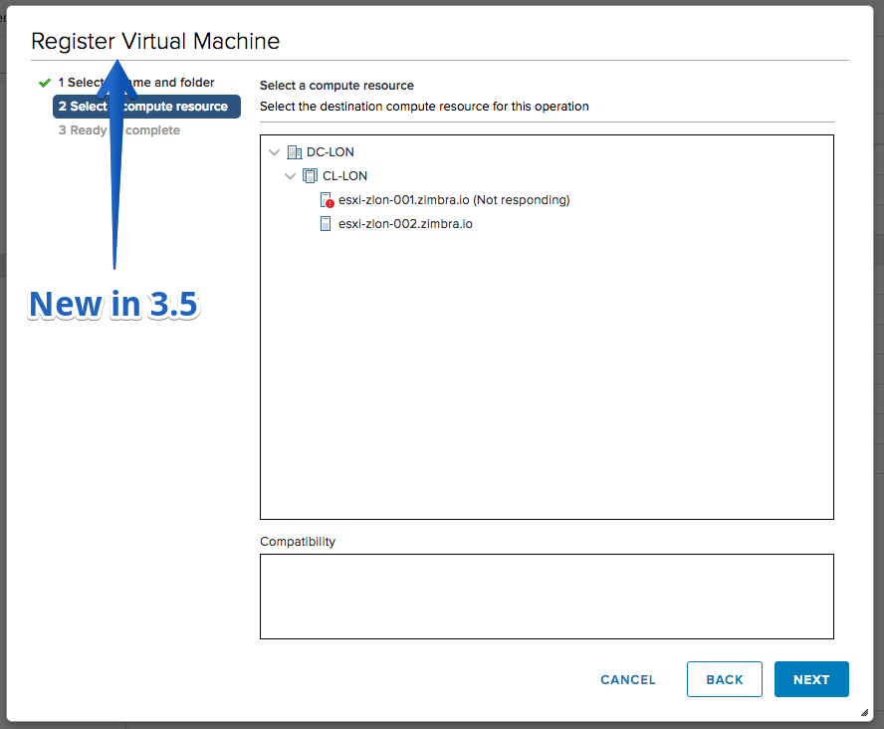Go to step 1 Select name and folder
The image size is (884, 729).
click(x=135, y=83)
